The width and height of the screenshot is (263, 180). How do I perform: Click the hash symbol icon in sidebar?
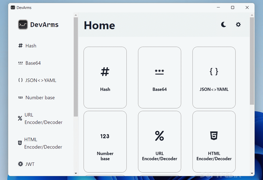click(20, 46)
